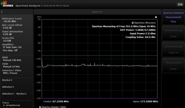
Task: Click the Spurious Measure legend marker
Action: tap(133, 23)
